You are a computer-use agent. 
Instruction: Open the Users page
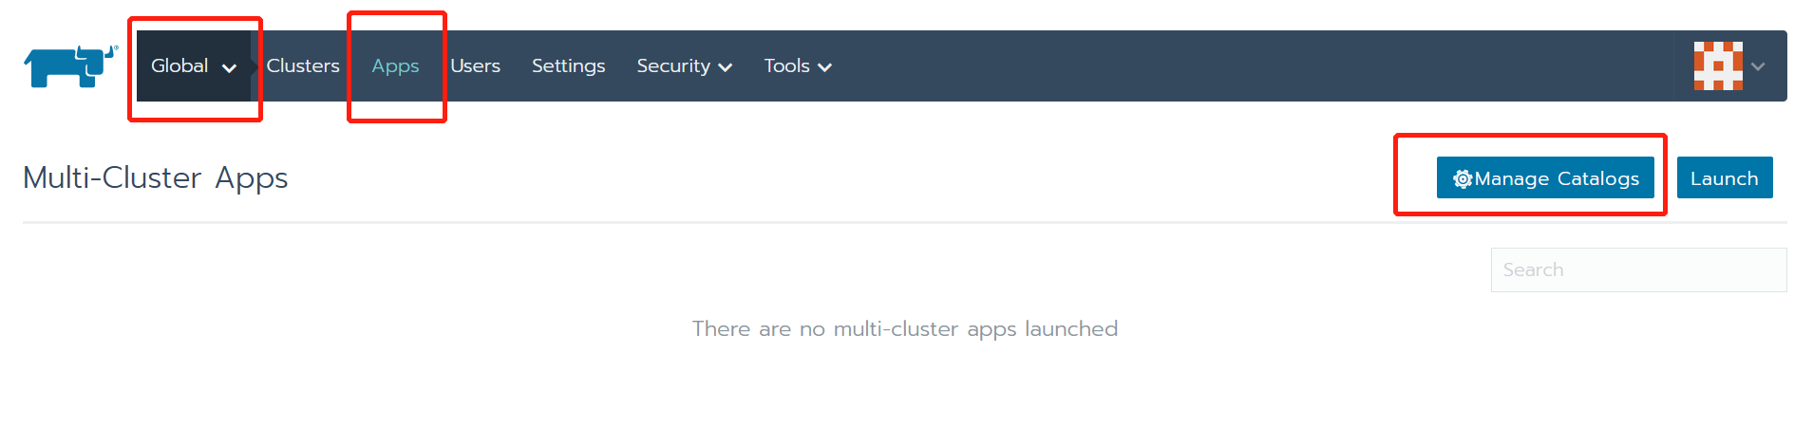pos(475,66)
